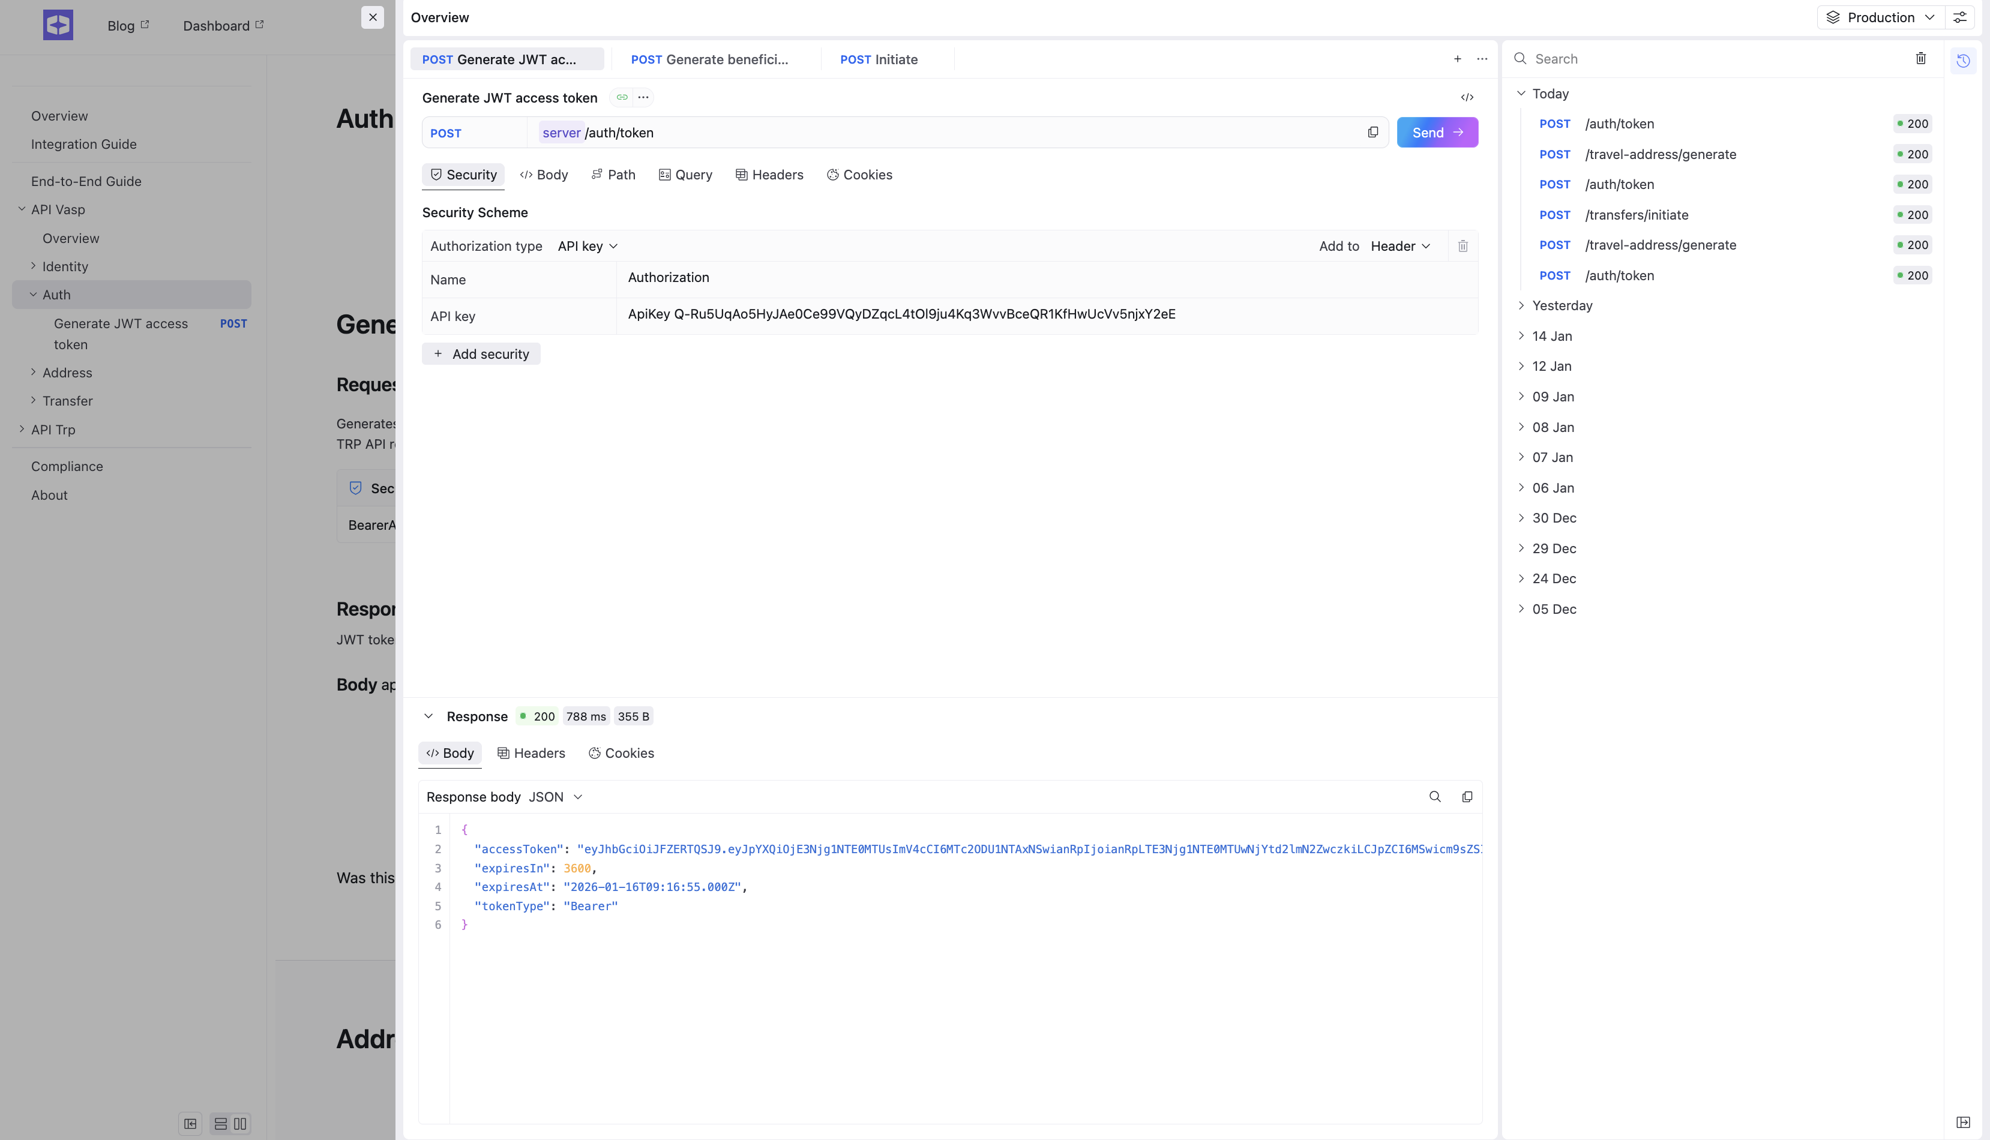1990x1140 pixels.
Task: Toggle the sidebar collapse button
Action: tap(190, 1124)
